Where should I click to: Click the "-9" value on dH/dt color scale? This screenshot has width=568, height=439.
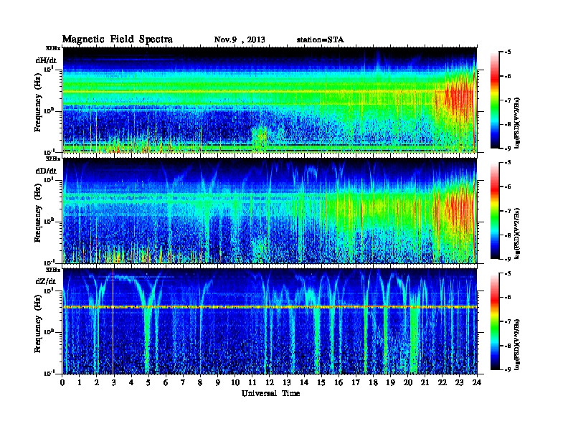click(508, 148)
